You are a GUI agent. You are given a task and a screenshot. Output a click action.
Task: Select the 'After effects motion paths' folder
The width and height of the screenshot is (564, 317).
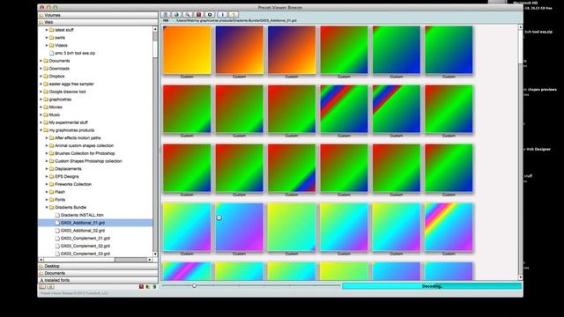pos(78,138)
